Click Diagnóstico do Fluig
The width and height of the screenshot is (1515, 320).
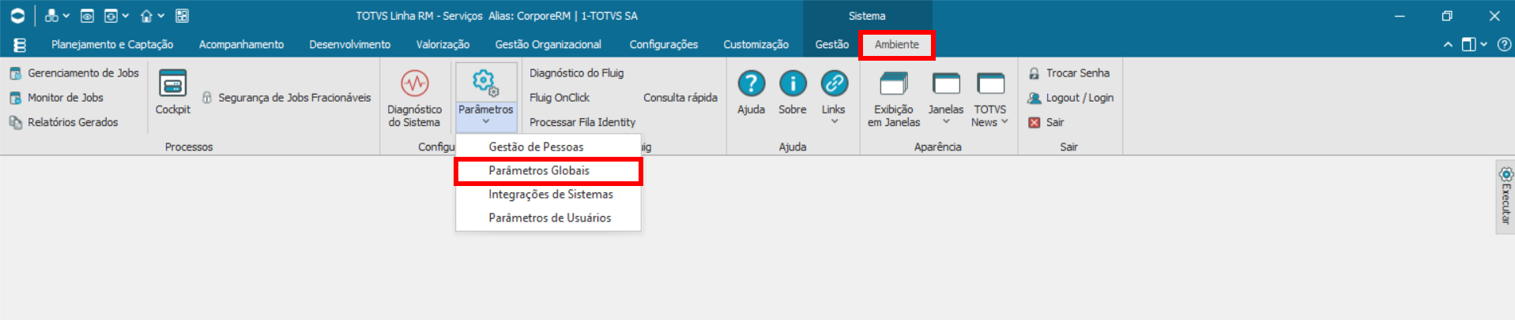coord(576,73)
